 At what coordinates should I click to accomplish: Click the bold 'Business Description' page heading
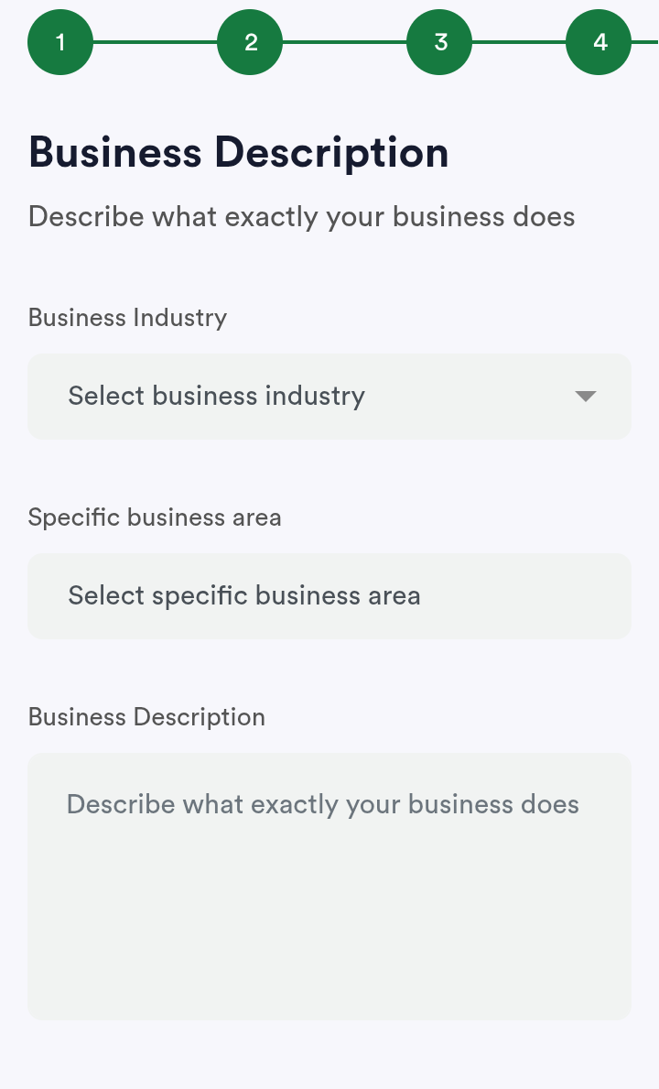pyautogui.click(x=238, y=153)
